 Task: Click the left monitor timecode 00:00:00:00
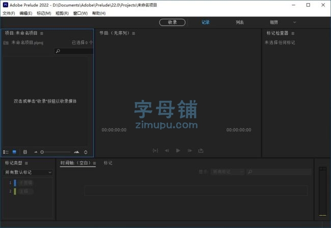click(x=114, y=130)
